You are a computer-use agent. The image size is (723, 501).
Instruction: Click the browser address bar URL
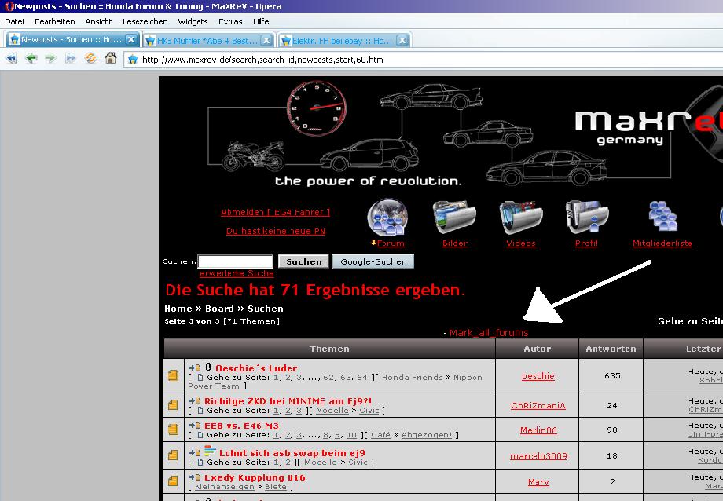click(x=262, y=60)
